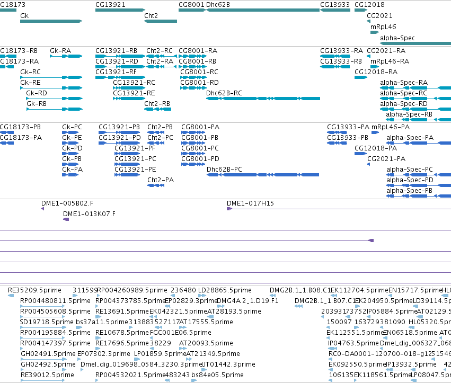The image size is (451, 383).
Task: Select the alpha-Spec-RB transcript label
Action: click(409, 114)
